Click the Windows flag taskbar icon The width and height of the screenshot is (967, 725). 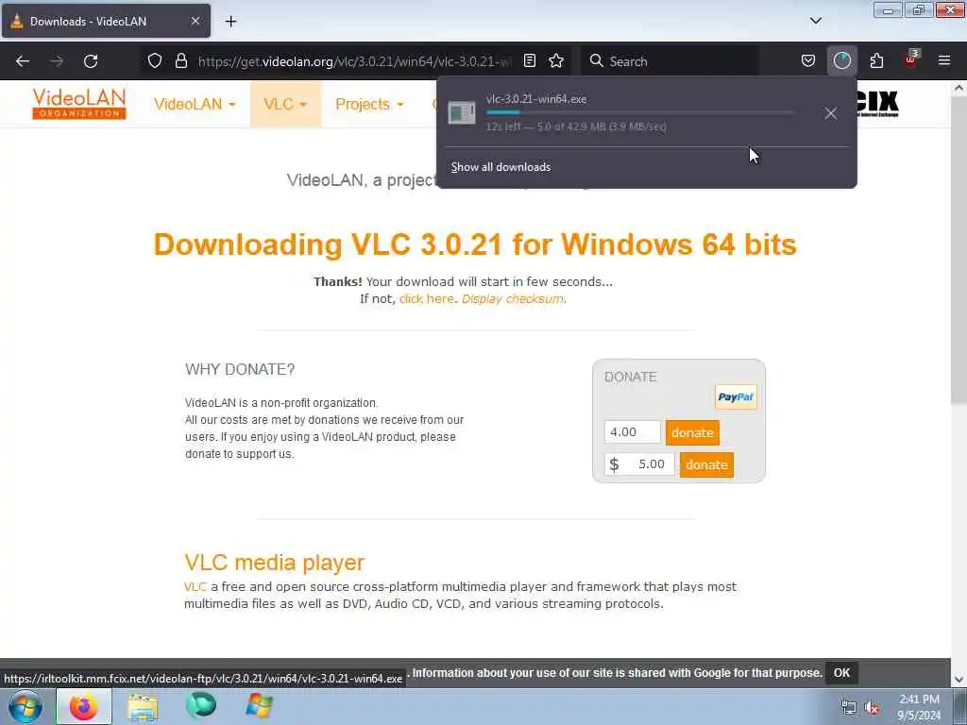259,706
